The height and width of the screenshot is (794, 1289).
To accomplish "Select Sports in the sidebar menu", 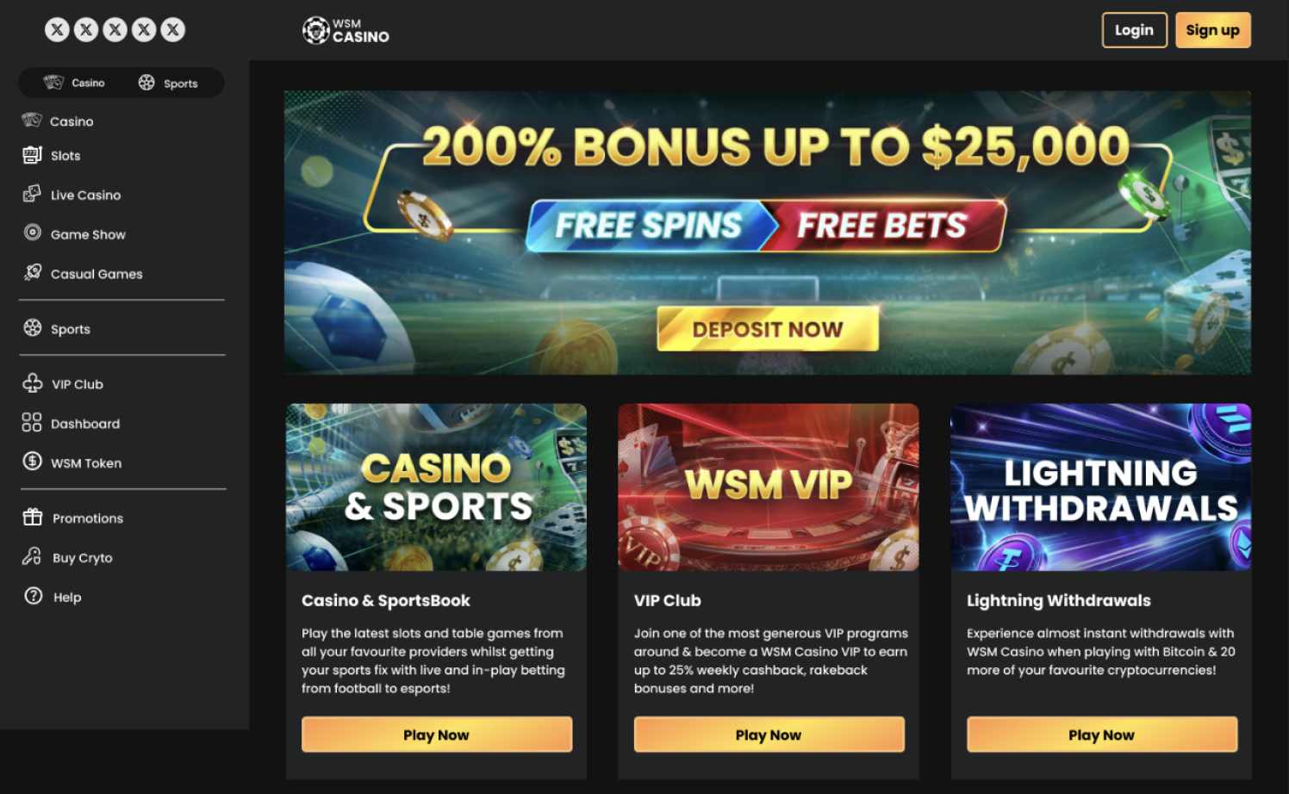I will tap(58, 328).
